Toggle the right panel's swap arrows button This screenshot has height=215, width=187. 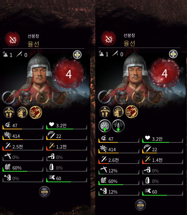point(173,54)
